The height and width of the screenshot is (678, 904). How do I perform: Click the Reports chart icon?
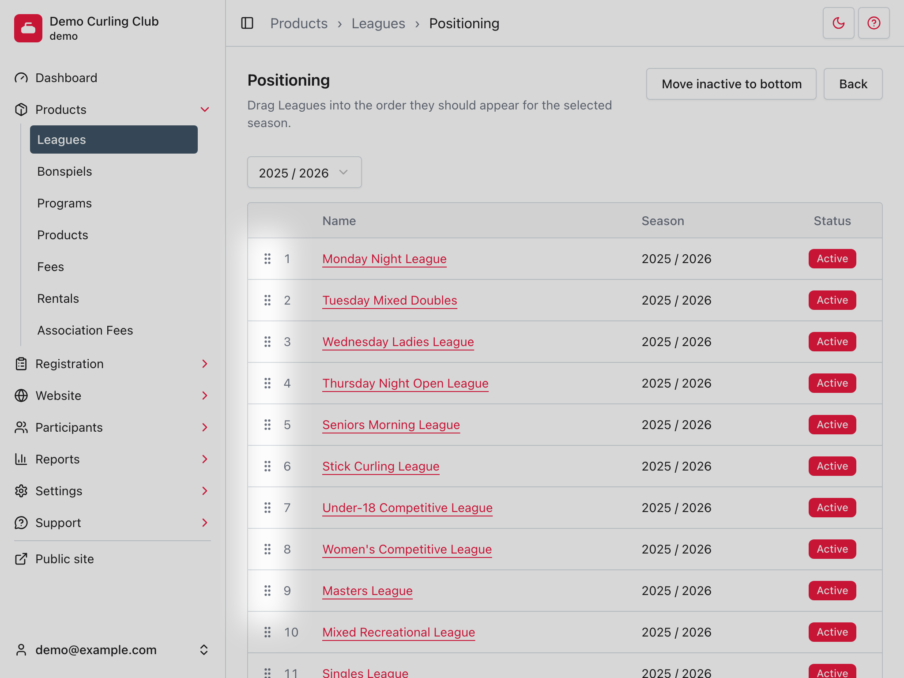pos(21,459)
